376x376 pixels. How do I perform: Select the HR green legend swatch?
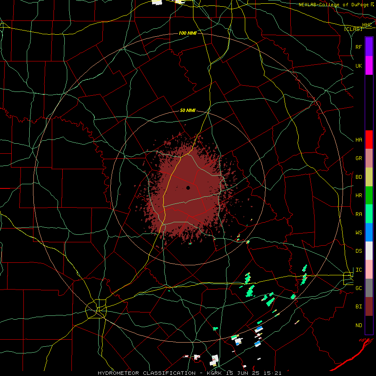[x=369, y=195]
